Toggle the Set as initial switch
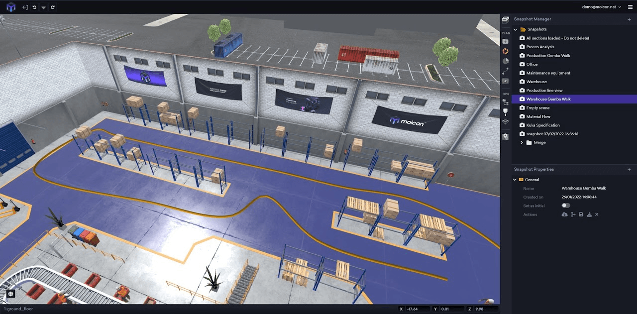This screenshot has width=637, height=314. (x=566, y=206)
